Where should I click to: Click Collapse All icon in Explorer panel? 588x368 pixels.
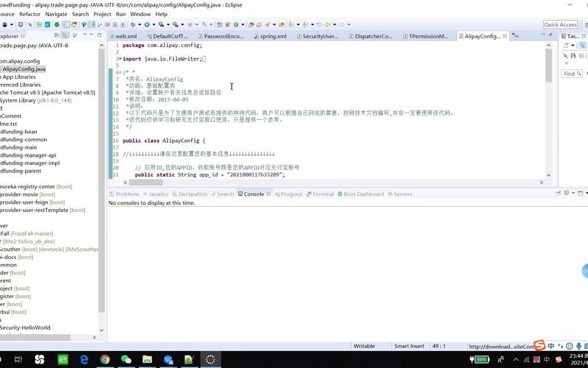coord(57,35)
